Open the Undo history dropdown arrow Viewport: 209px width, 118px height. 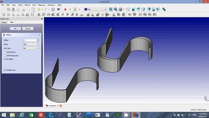[42, 10]
